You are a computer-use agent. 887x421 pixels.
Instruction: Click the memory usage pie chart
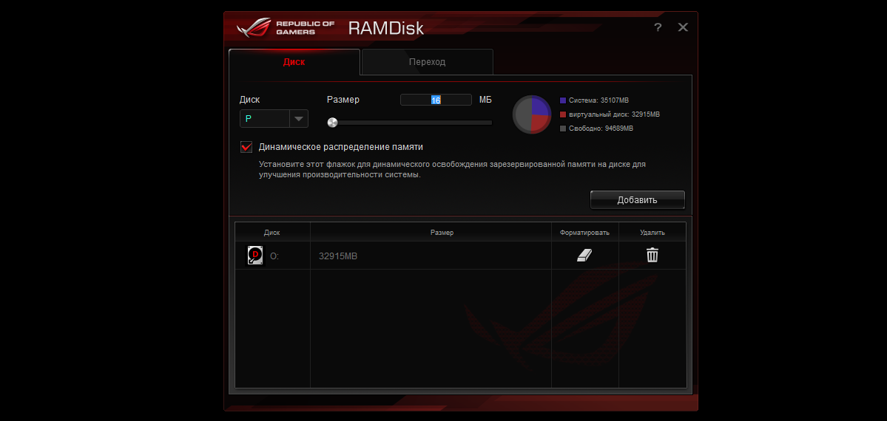point(532,114)
